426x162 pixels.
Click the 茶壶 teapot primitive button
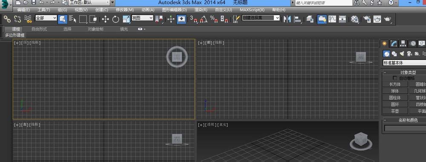point(395,111)
